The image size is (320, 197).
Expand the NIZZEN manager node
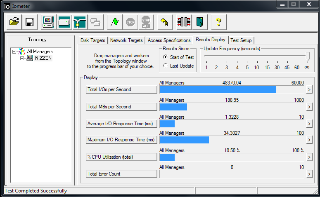click(x=22, y=58)
